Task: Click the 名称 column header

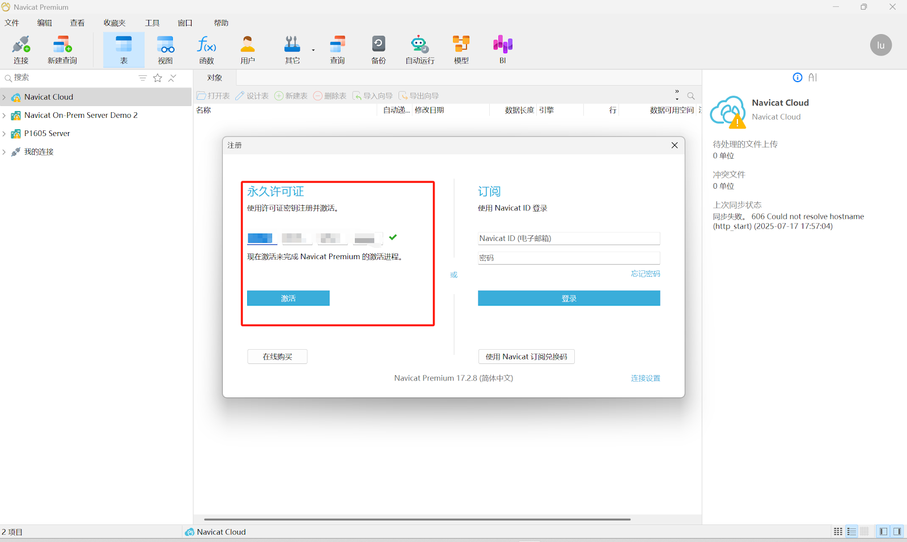Action: [285, 110]
